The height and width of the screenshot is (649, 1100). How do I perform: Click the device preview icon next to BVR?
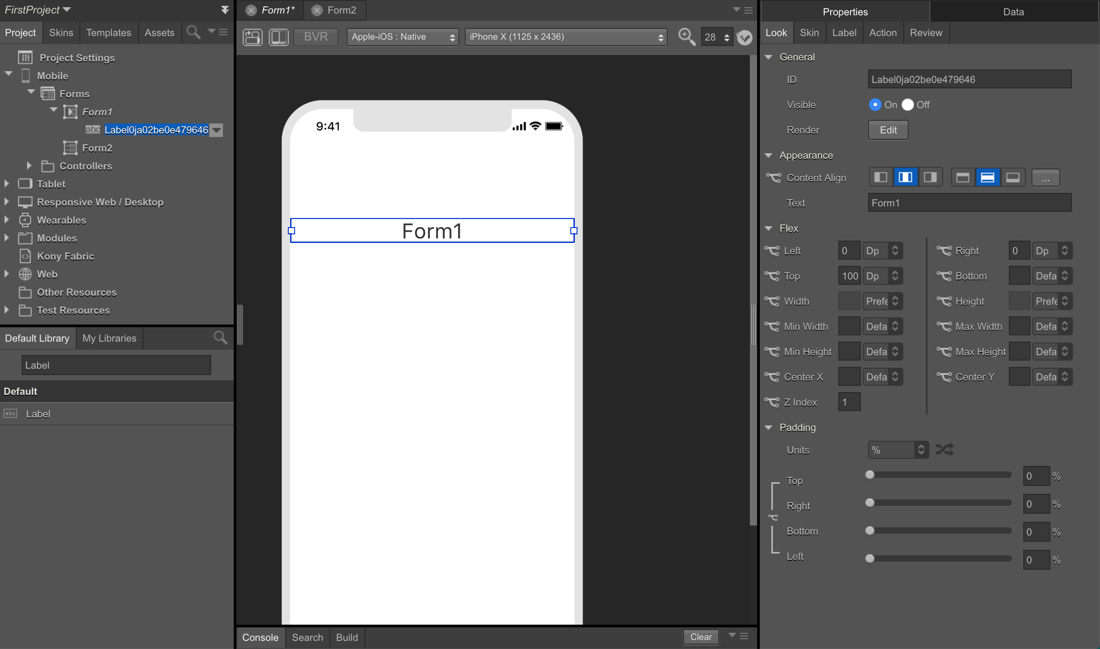(x=278, y=37)
